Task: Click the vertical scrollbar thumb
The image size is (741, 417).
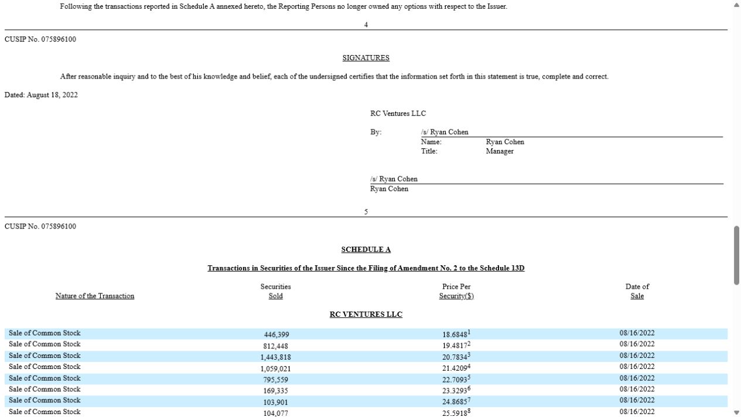Action: [x=736, y=255]
